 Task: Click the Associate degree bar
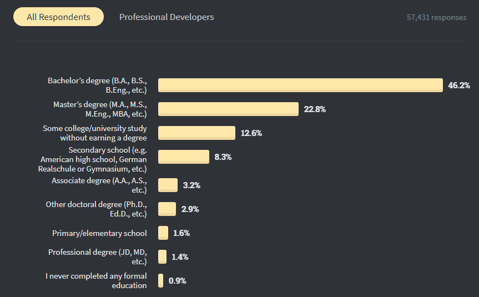(168, 185)
